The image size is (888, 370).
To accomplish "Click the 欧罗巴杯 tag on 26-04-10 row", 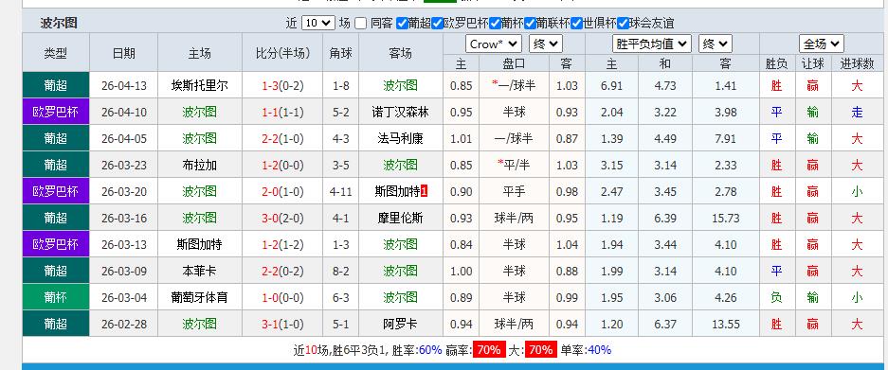I will (56, 112).
